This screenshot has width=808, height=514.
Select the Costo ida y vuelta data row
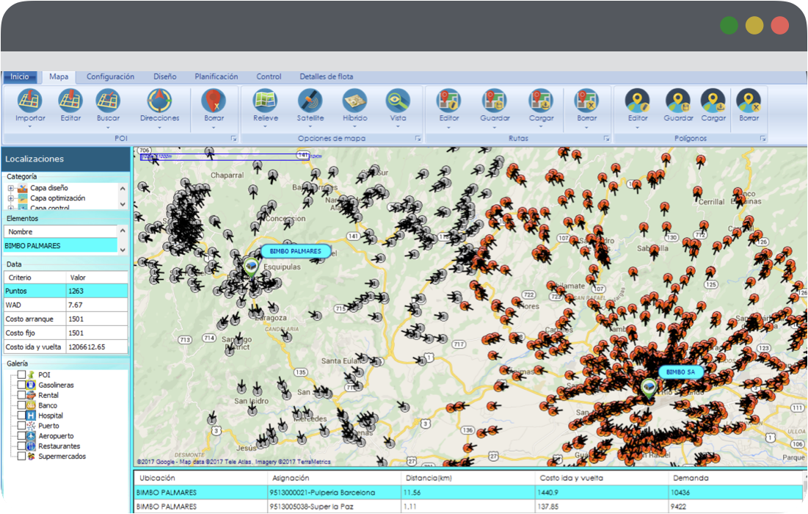(65, 347)
